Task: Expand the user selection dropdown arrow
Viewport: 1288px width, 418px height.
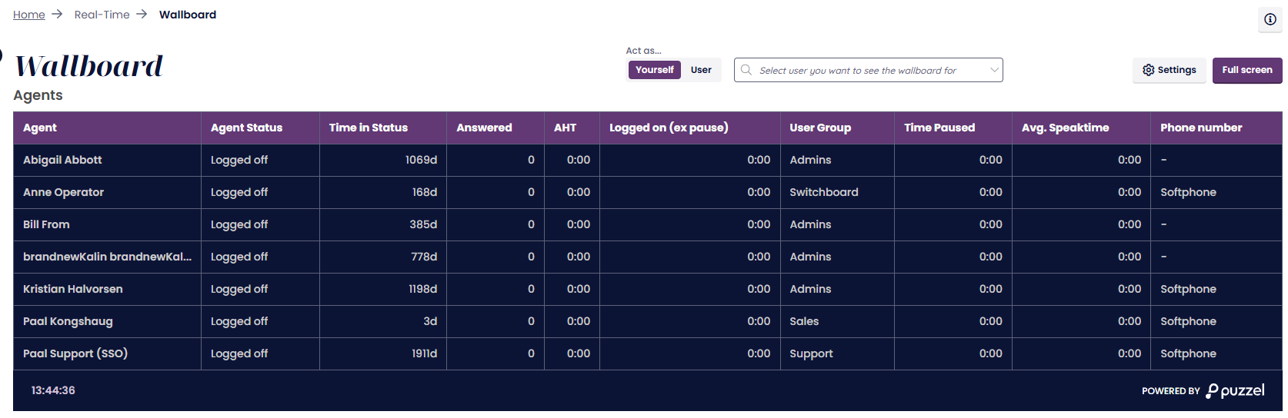Action: pyautogui.click(x=994, y=70)
